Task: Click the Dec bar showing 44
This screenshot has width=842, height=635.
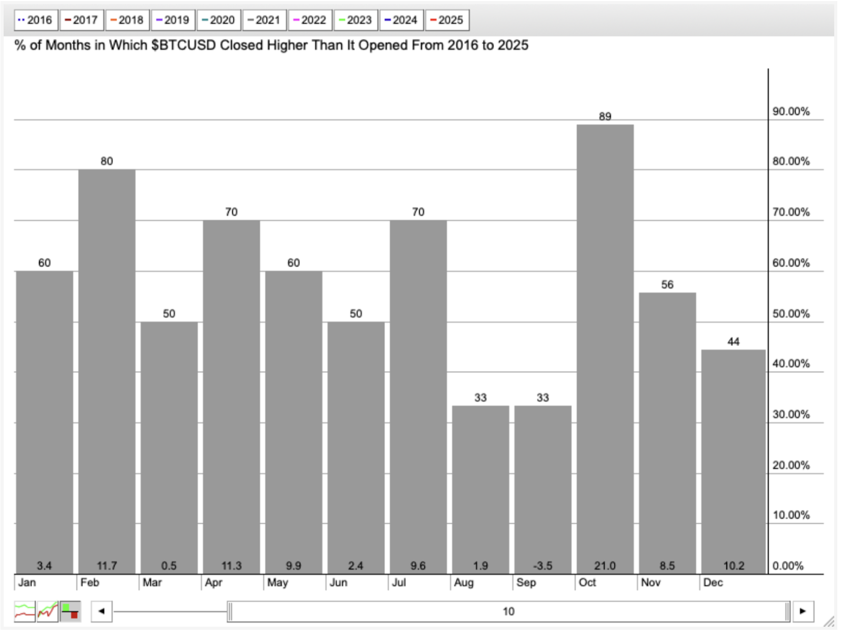Action: coord(734,461)
